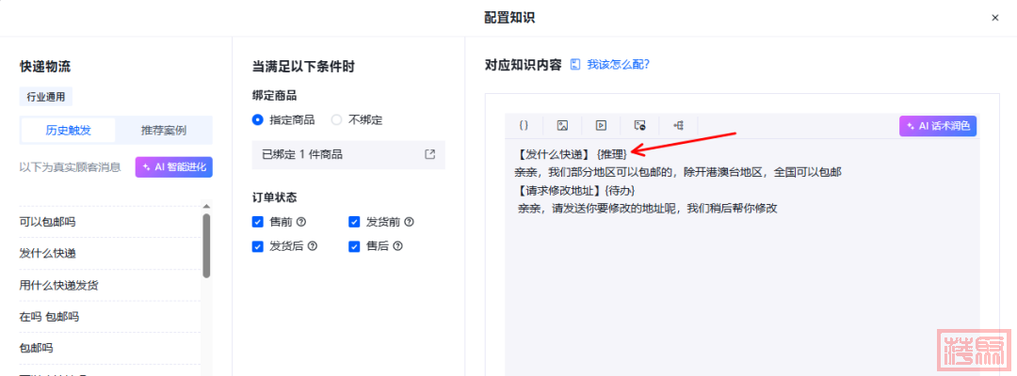Click the message list scrollbar up arrow

[206, 208]
